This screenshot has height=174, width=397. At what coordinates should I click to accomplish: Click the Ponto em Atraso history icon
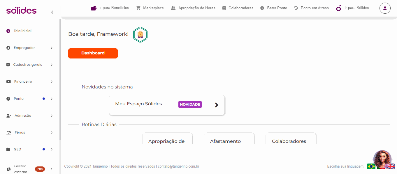(296, 8)
